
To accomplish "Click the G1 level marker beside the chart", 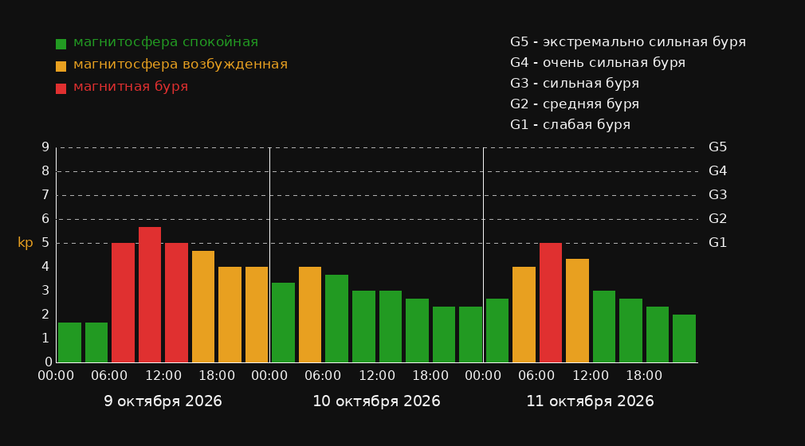I will click(x=717, y=243).
